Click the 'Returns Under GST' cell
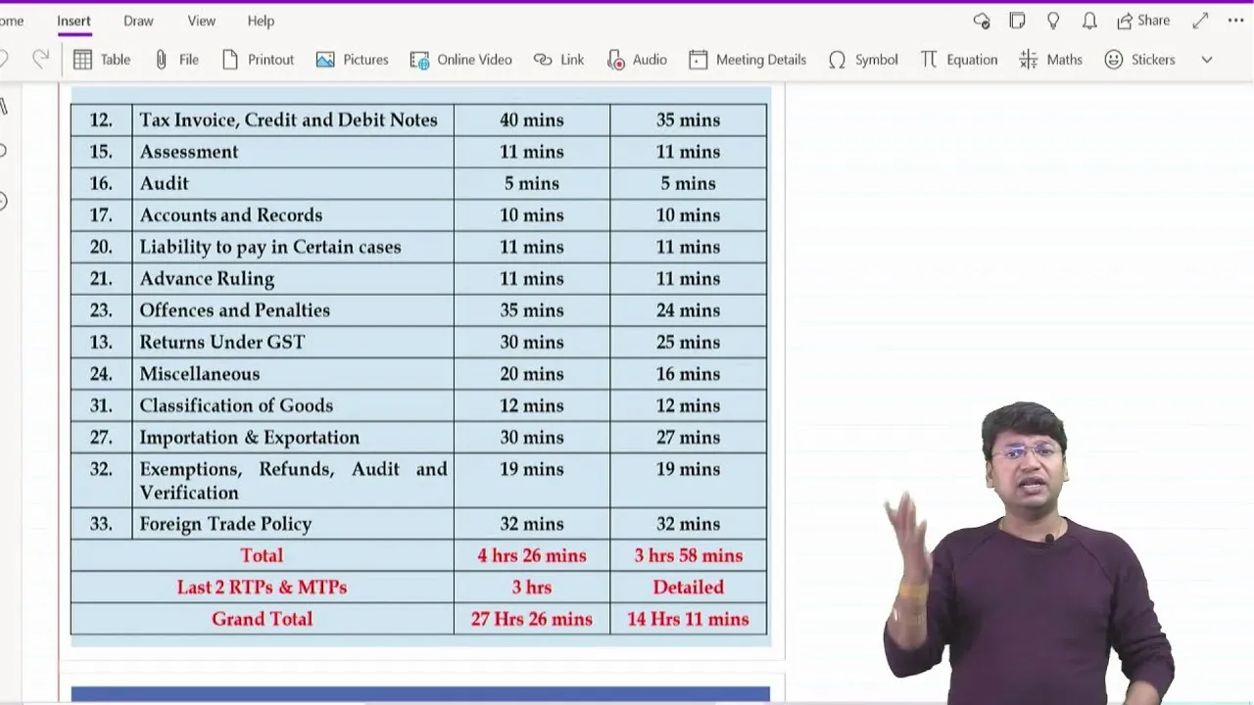This screenshot has height=705, width=1254. 292,342
